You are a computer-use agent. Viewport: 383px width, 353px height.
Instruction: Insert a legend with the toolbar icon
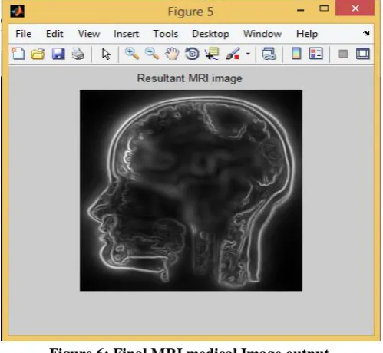coord(315,54)
